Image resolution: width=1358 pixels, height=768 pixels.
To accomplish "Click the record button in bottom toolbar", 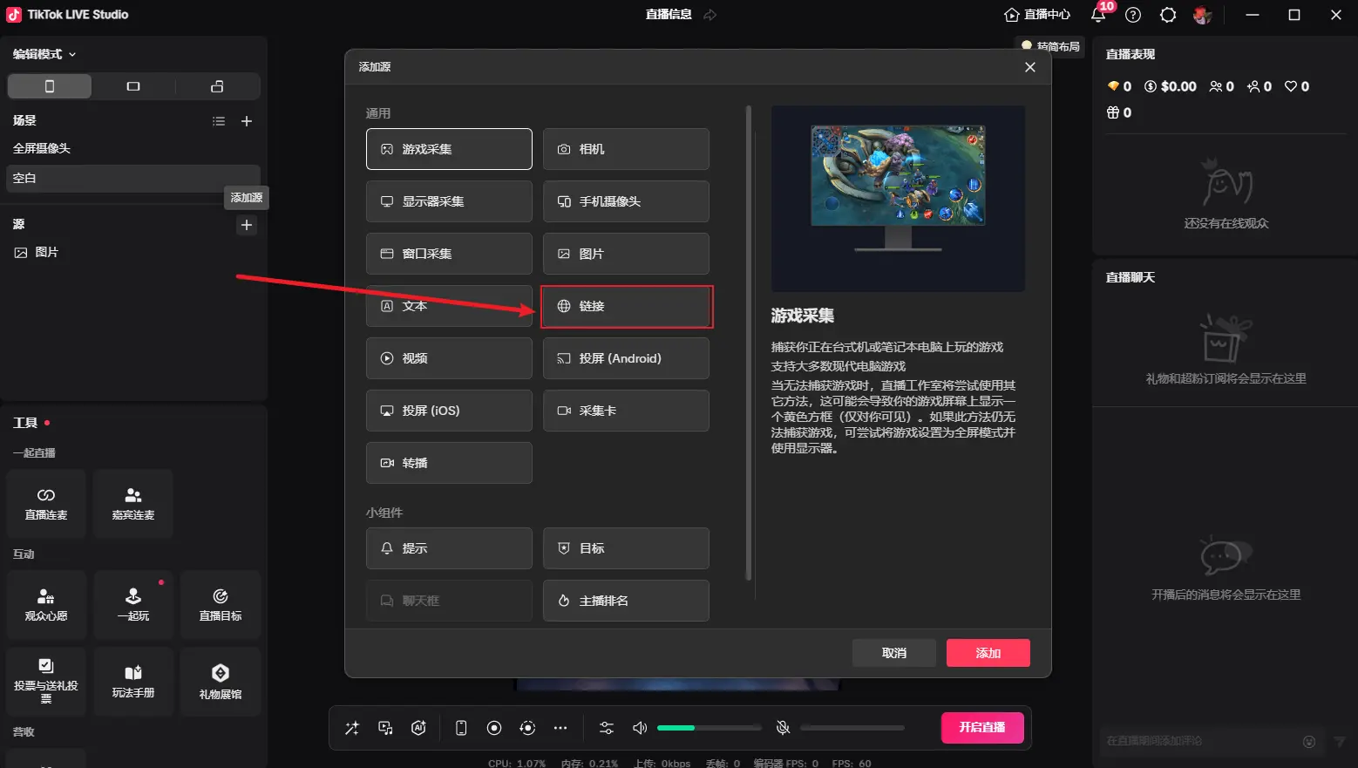I will (494, 728).
